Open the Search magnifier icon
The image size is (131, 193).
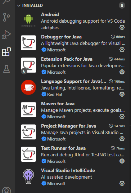[x=6, y=2]
